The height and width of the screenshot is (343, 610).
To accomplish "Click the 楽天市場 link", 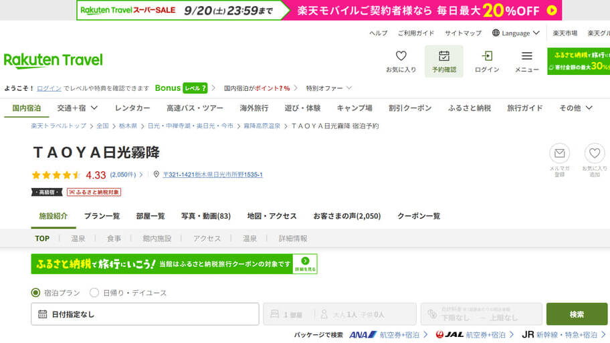I will tap(565, 33).
